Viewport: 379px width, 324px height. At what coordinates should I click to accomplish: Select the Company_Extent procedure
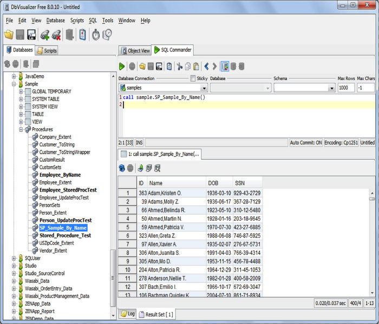click(55, 137)
